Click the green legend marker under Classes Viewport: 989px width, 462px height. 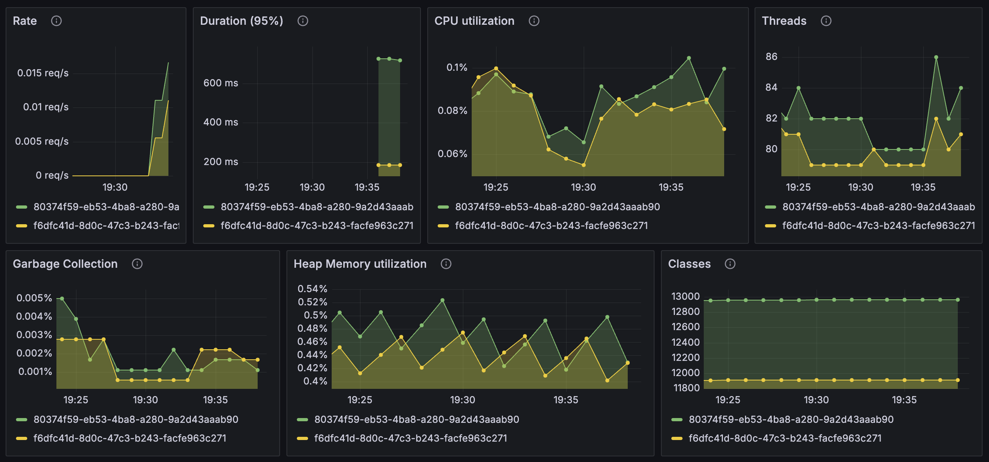677,420
